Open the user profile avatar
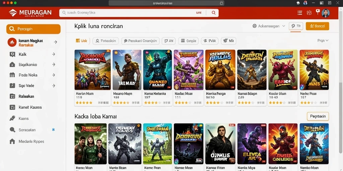The width and height of the screenshot is (343, 171). 326,13
